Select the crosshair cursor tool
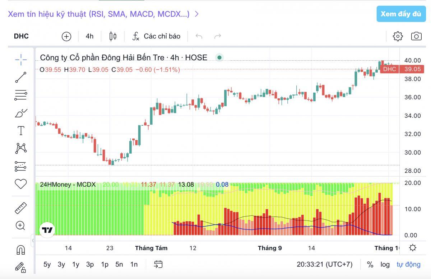 click(x=21, y=60)
